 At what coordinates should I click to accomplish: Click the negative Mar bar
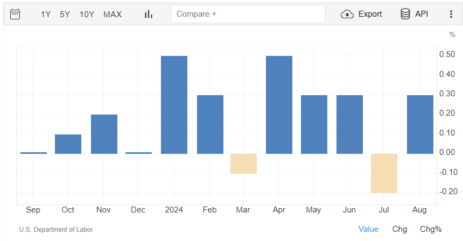243,164
